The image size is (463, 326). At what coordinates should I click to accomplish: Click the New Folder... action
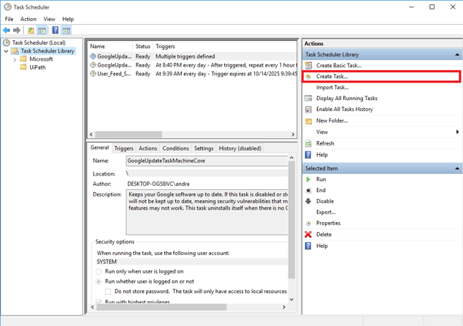[332, 121]
